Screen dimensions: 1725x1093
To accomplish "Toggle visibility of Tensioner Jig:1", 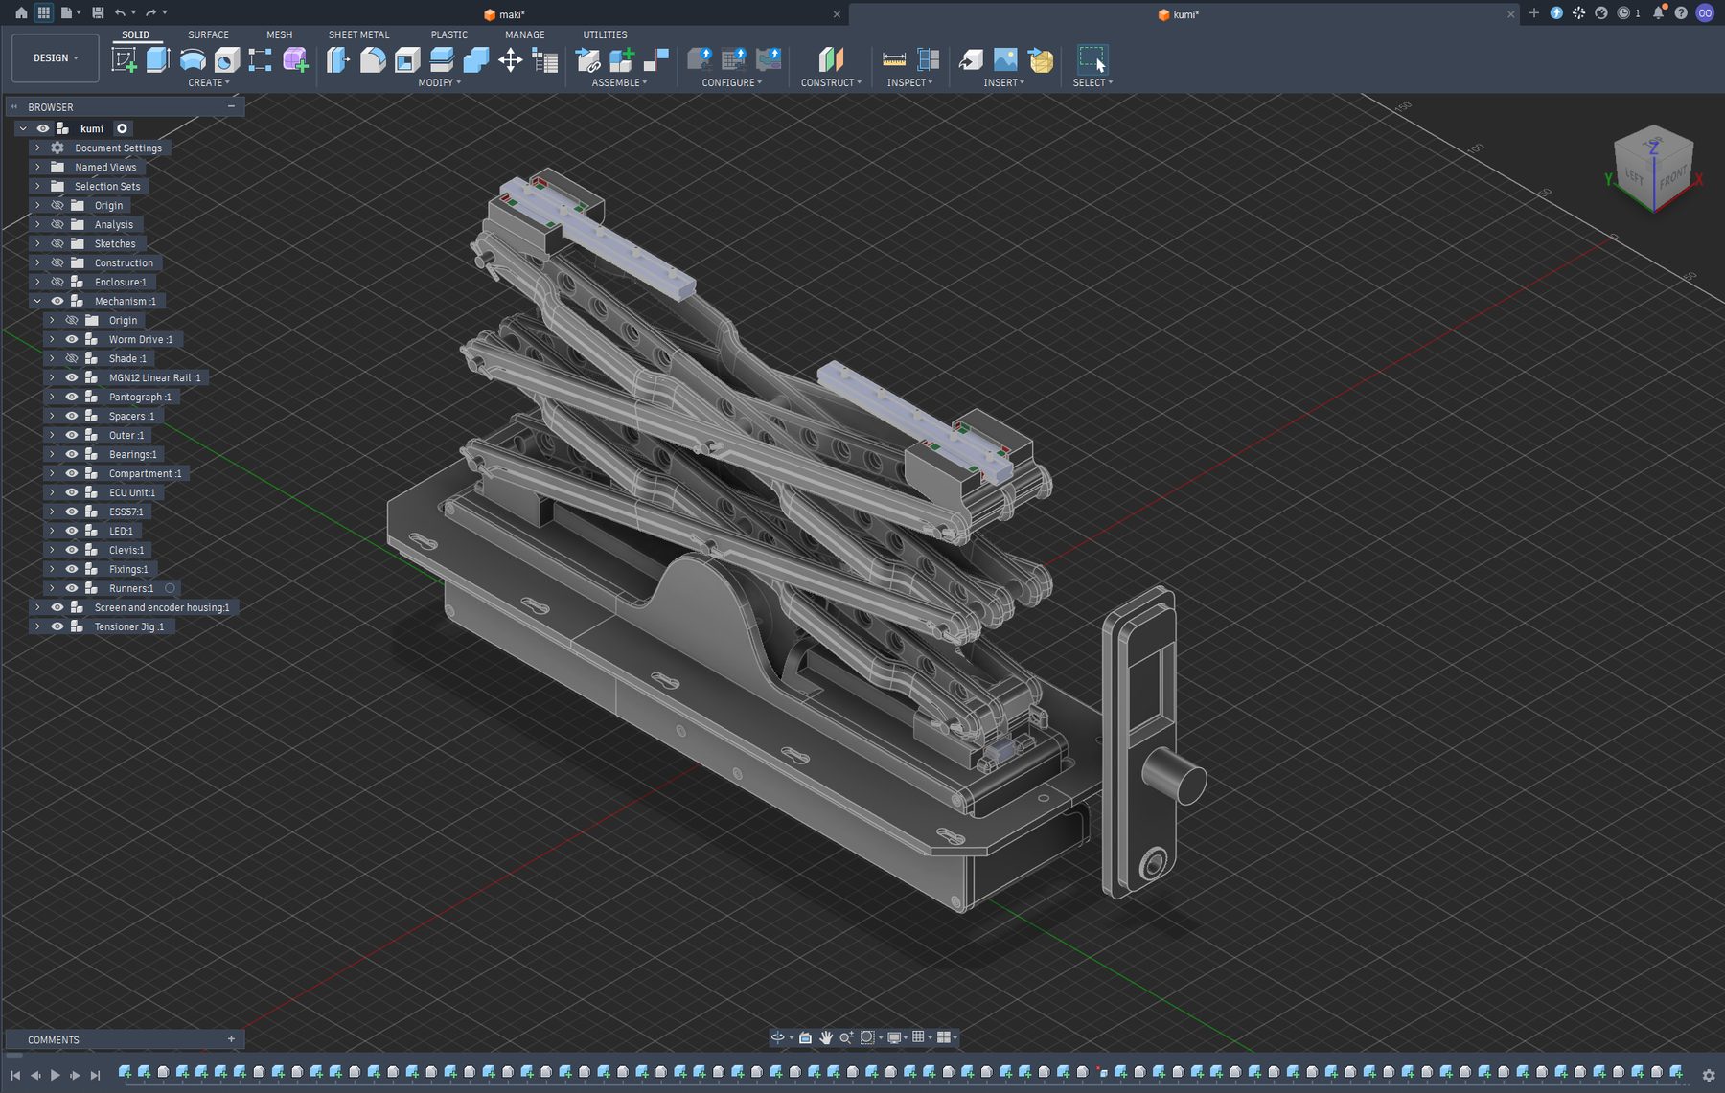I will (x=57, y=626).
